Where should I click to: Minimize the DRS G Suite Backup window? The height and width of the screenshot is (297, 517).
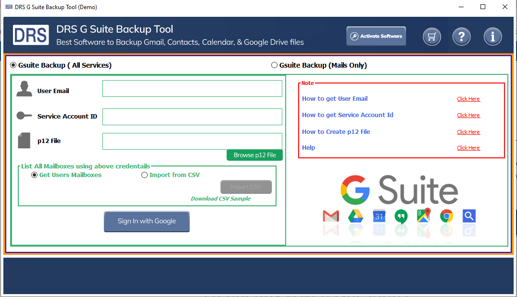click(x=461, y=7)
